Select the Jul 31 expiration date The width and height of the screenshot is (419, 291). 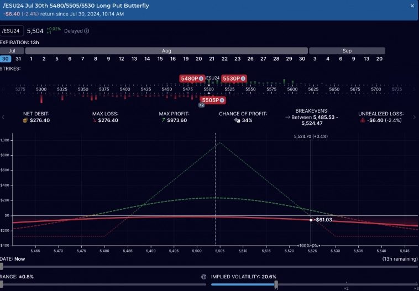click(x=18, y=59)
